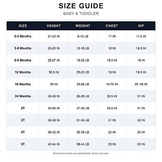The height and width of the screenshot is (162, 162).
Task: Select the 12 Months size label
Action: 23,72
